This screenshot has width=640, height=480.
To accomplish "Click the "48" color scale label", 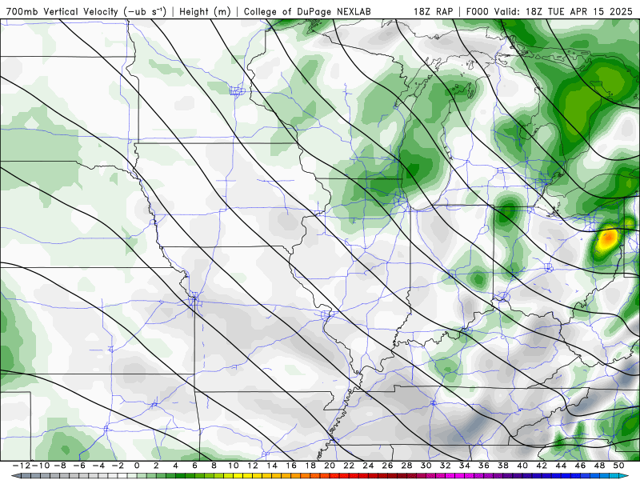I will [x=599, y=466].
